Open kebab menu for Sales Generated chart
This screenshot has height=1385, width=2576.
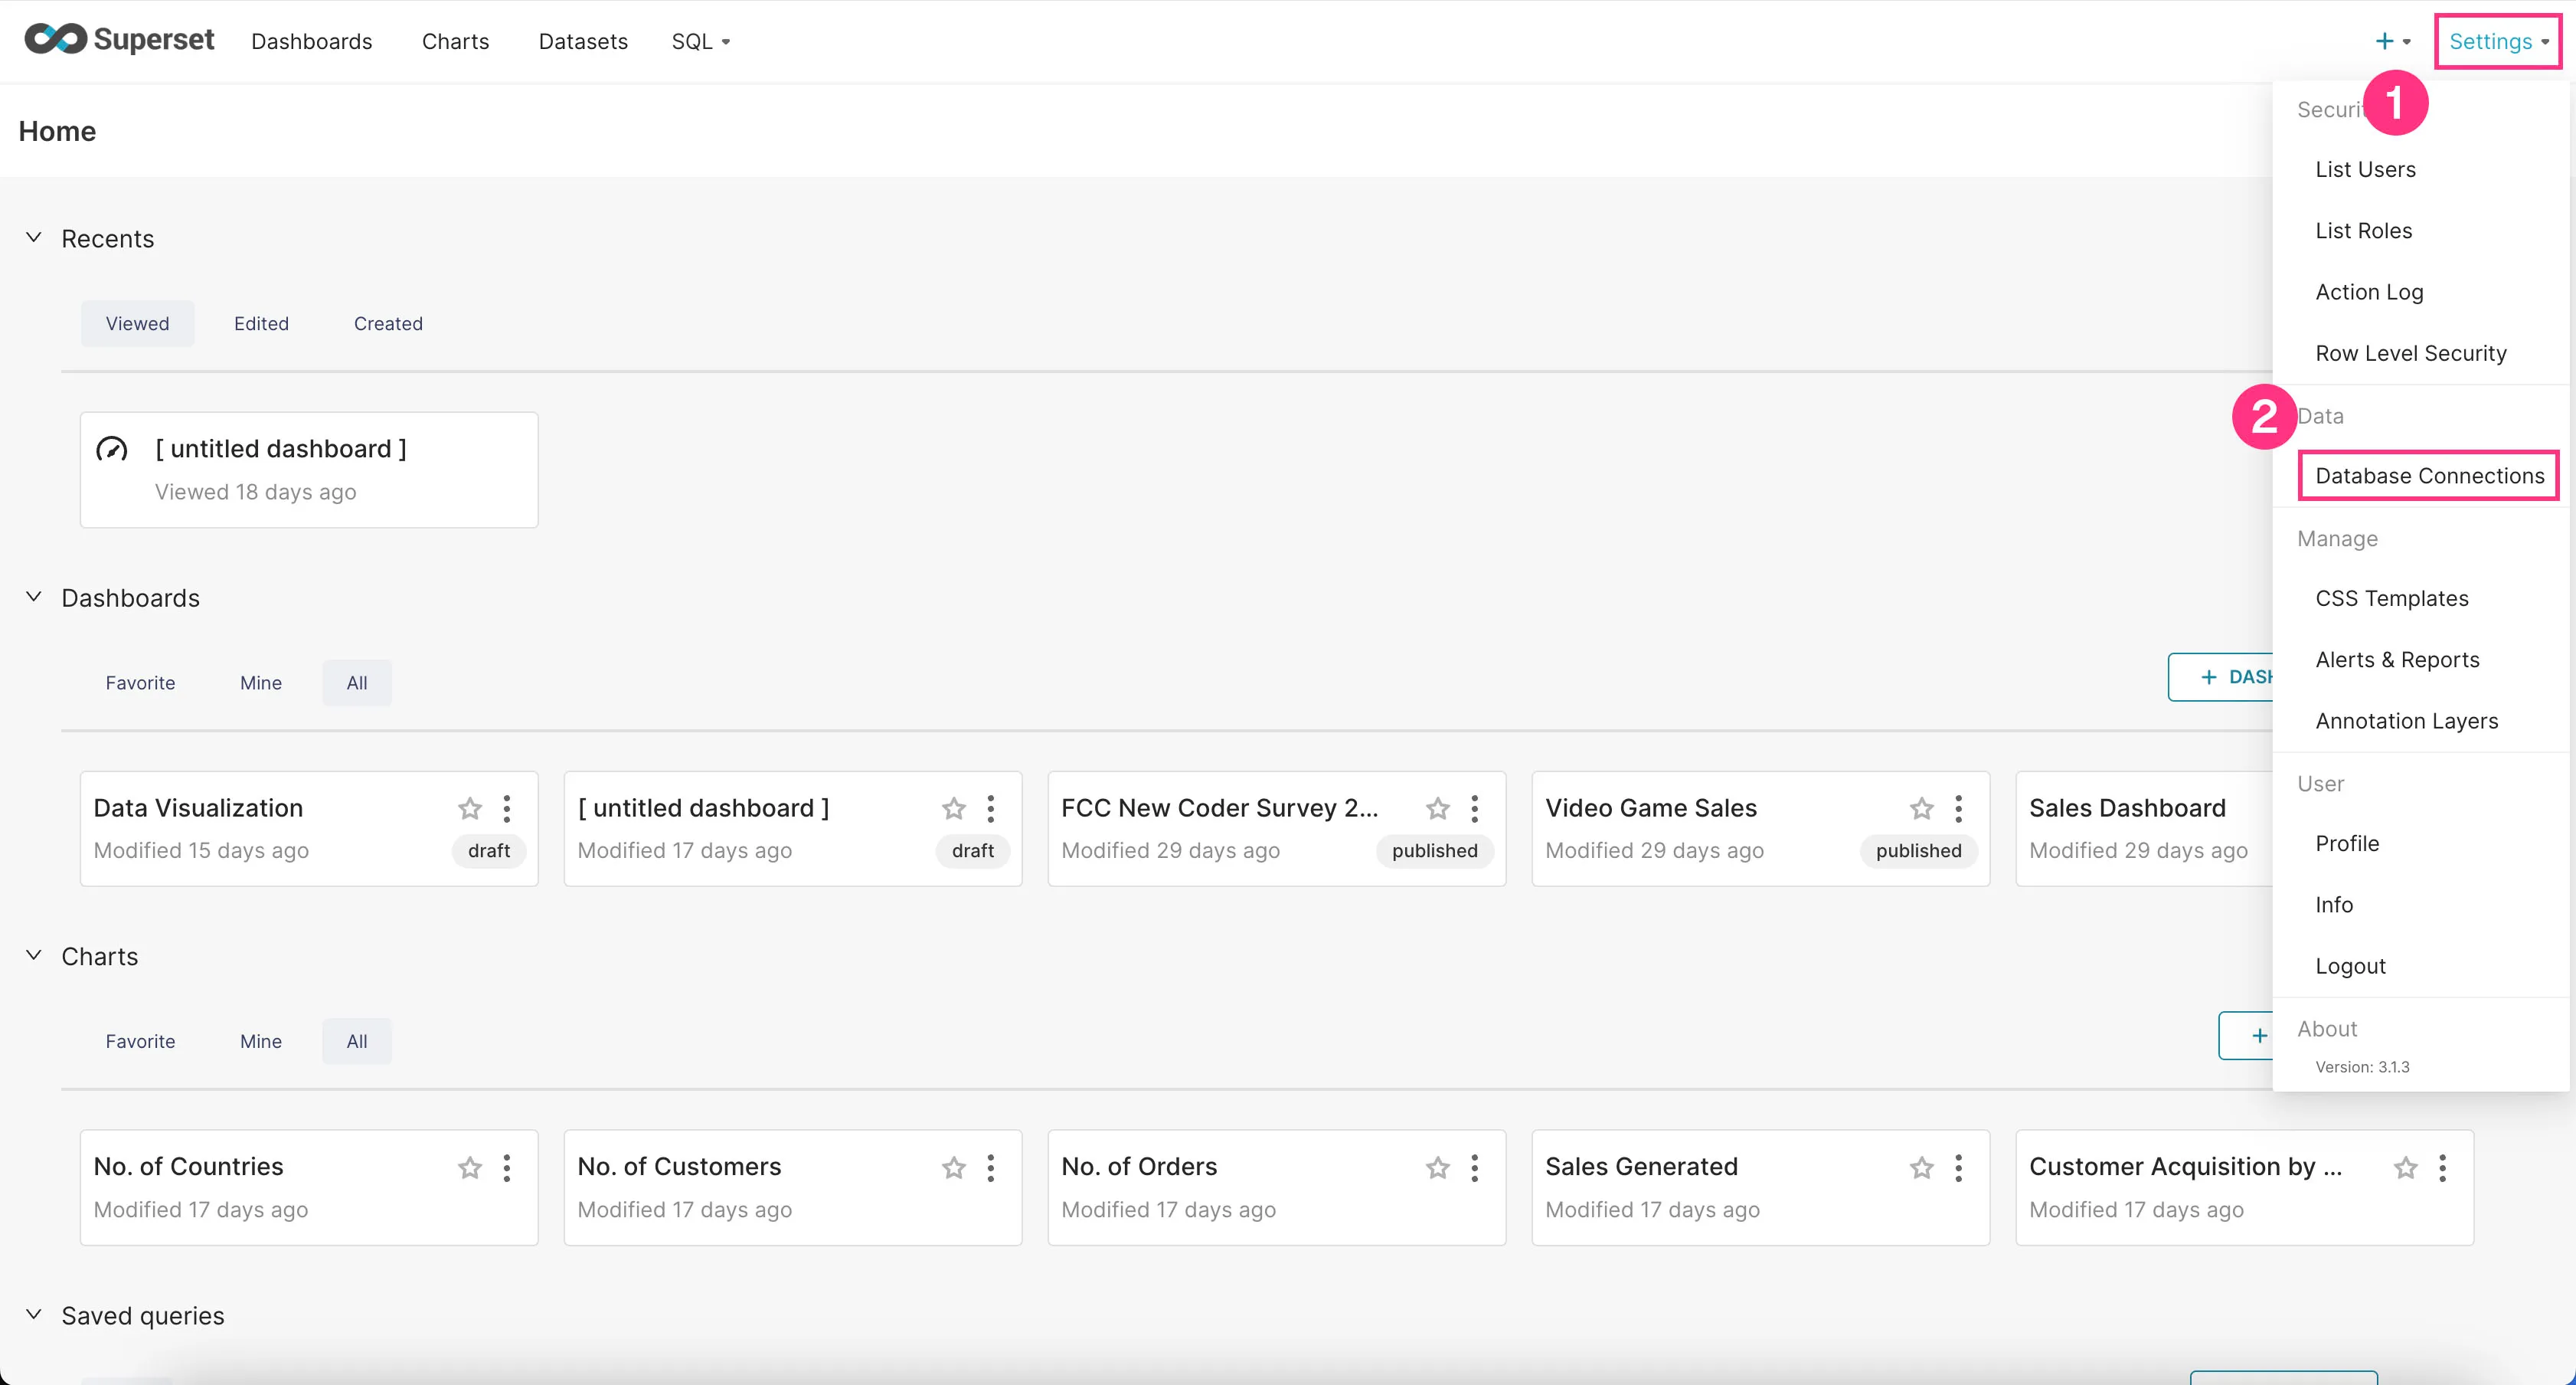(x=1959, y=1167)
